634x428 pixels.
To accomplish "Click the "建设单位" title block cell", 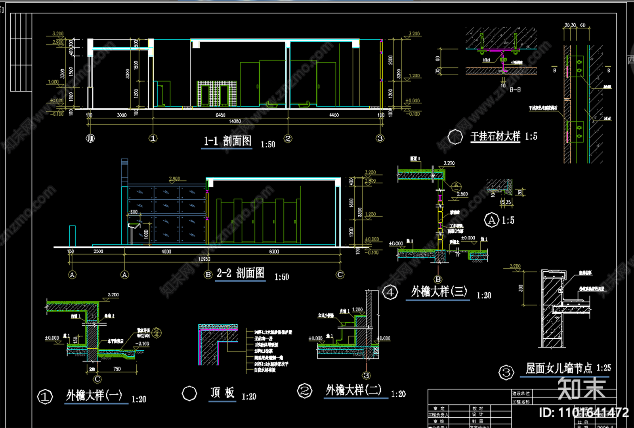I will point(521,394).
